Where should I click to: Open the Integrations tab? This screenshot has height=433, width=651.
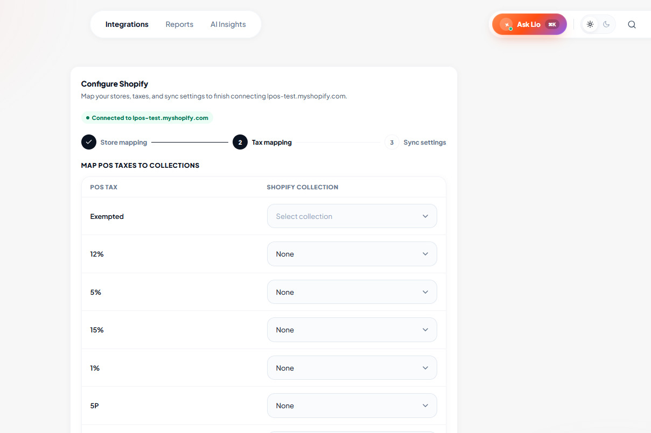[x=127, y=24]
